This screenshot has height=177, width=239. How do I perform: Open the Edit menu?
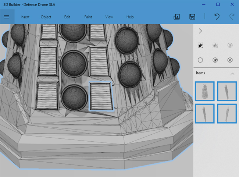click(67, 17)
